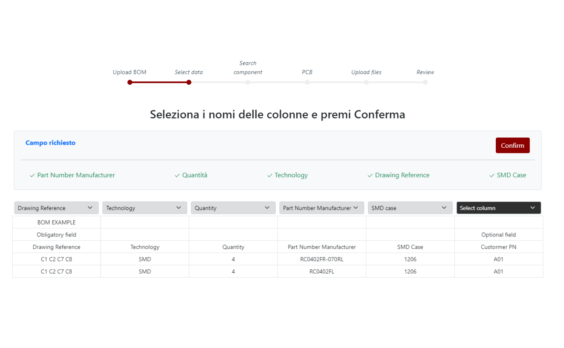Viewport: 564px width, 348px height.
Task: Expand the SMD case column dropdown
Action: (410, 208)
